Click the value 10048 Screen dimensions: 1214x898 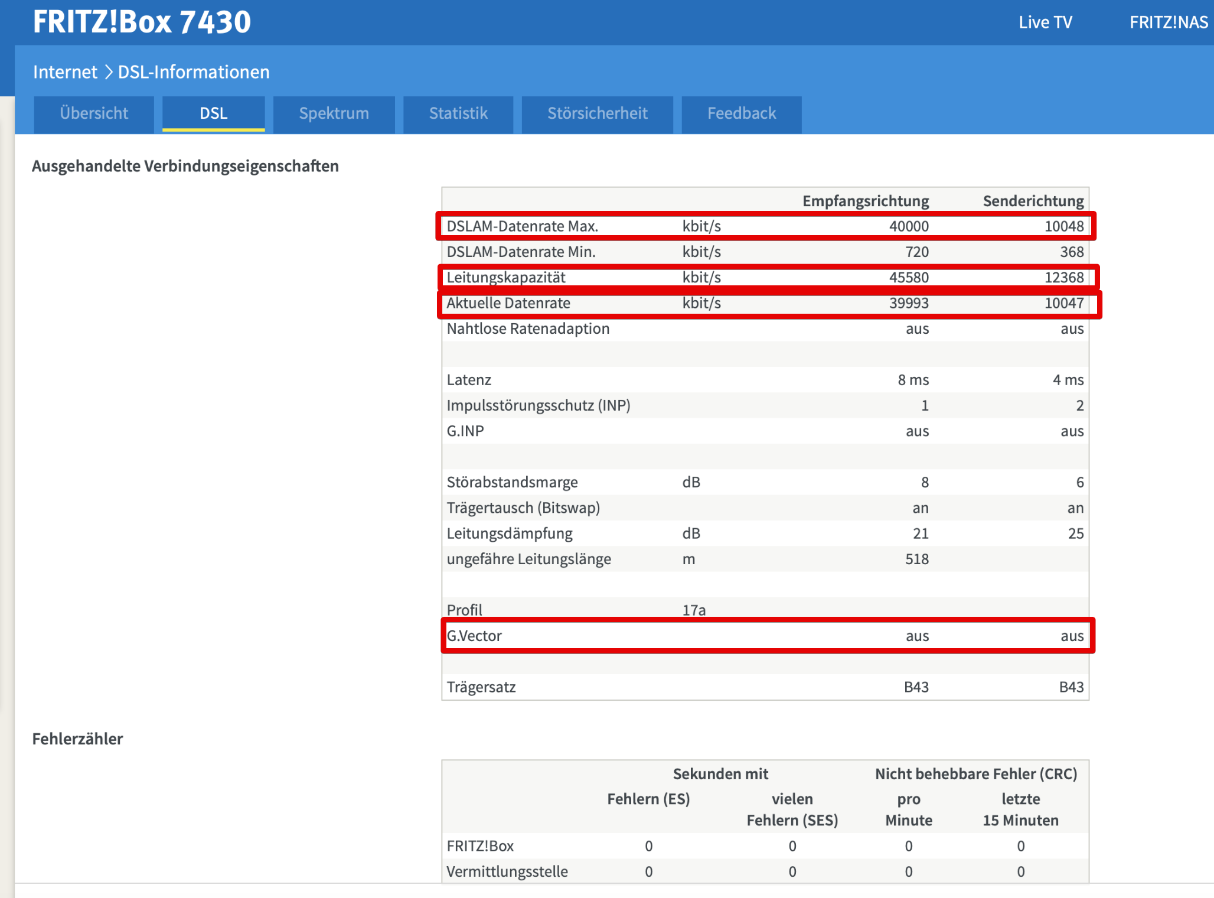(1064, 226)
